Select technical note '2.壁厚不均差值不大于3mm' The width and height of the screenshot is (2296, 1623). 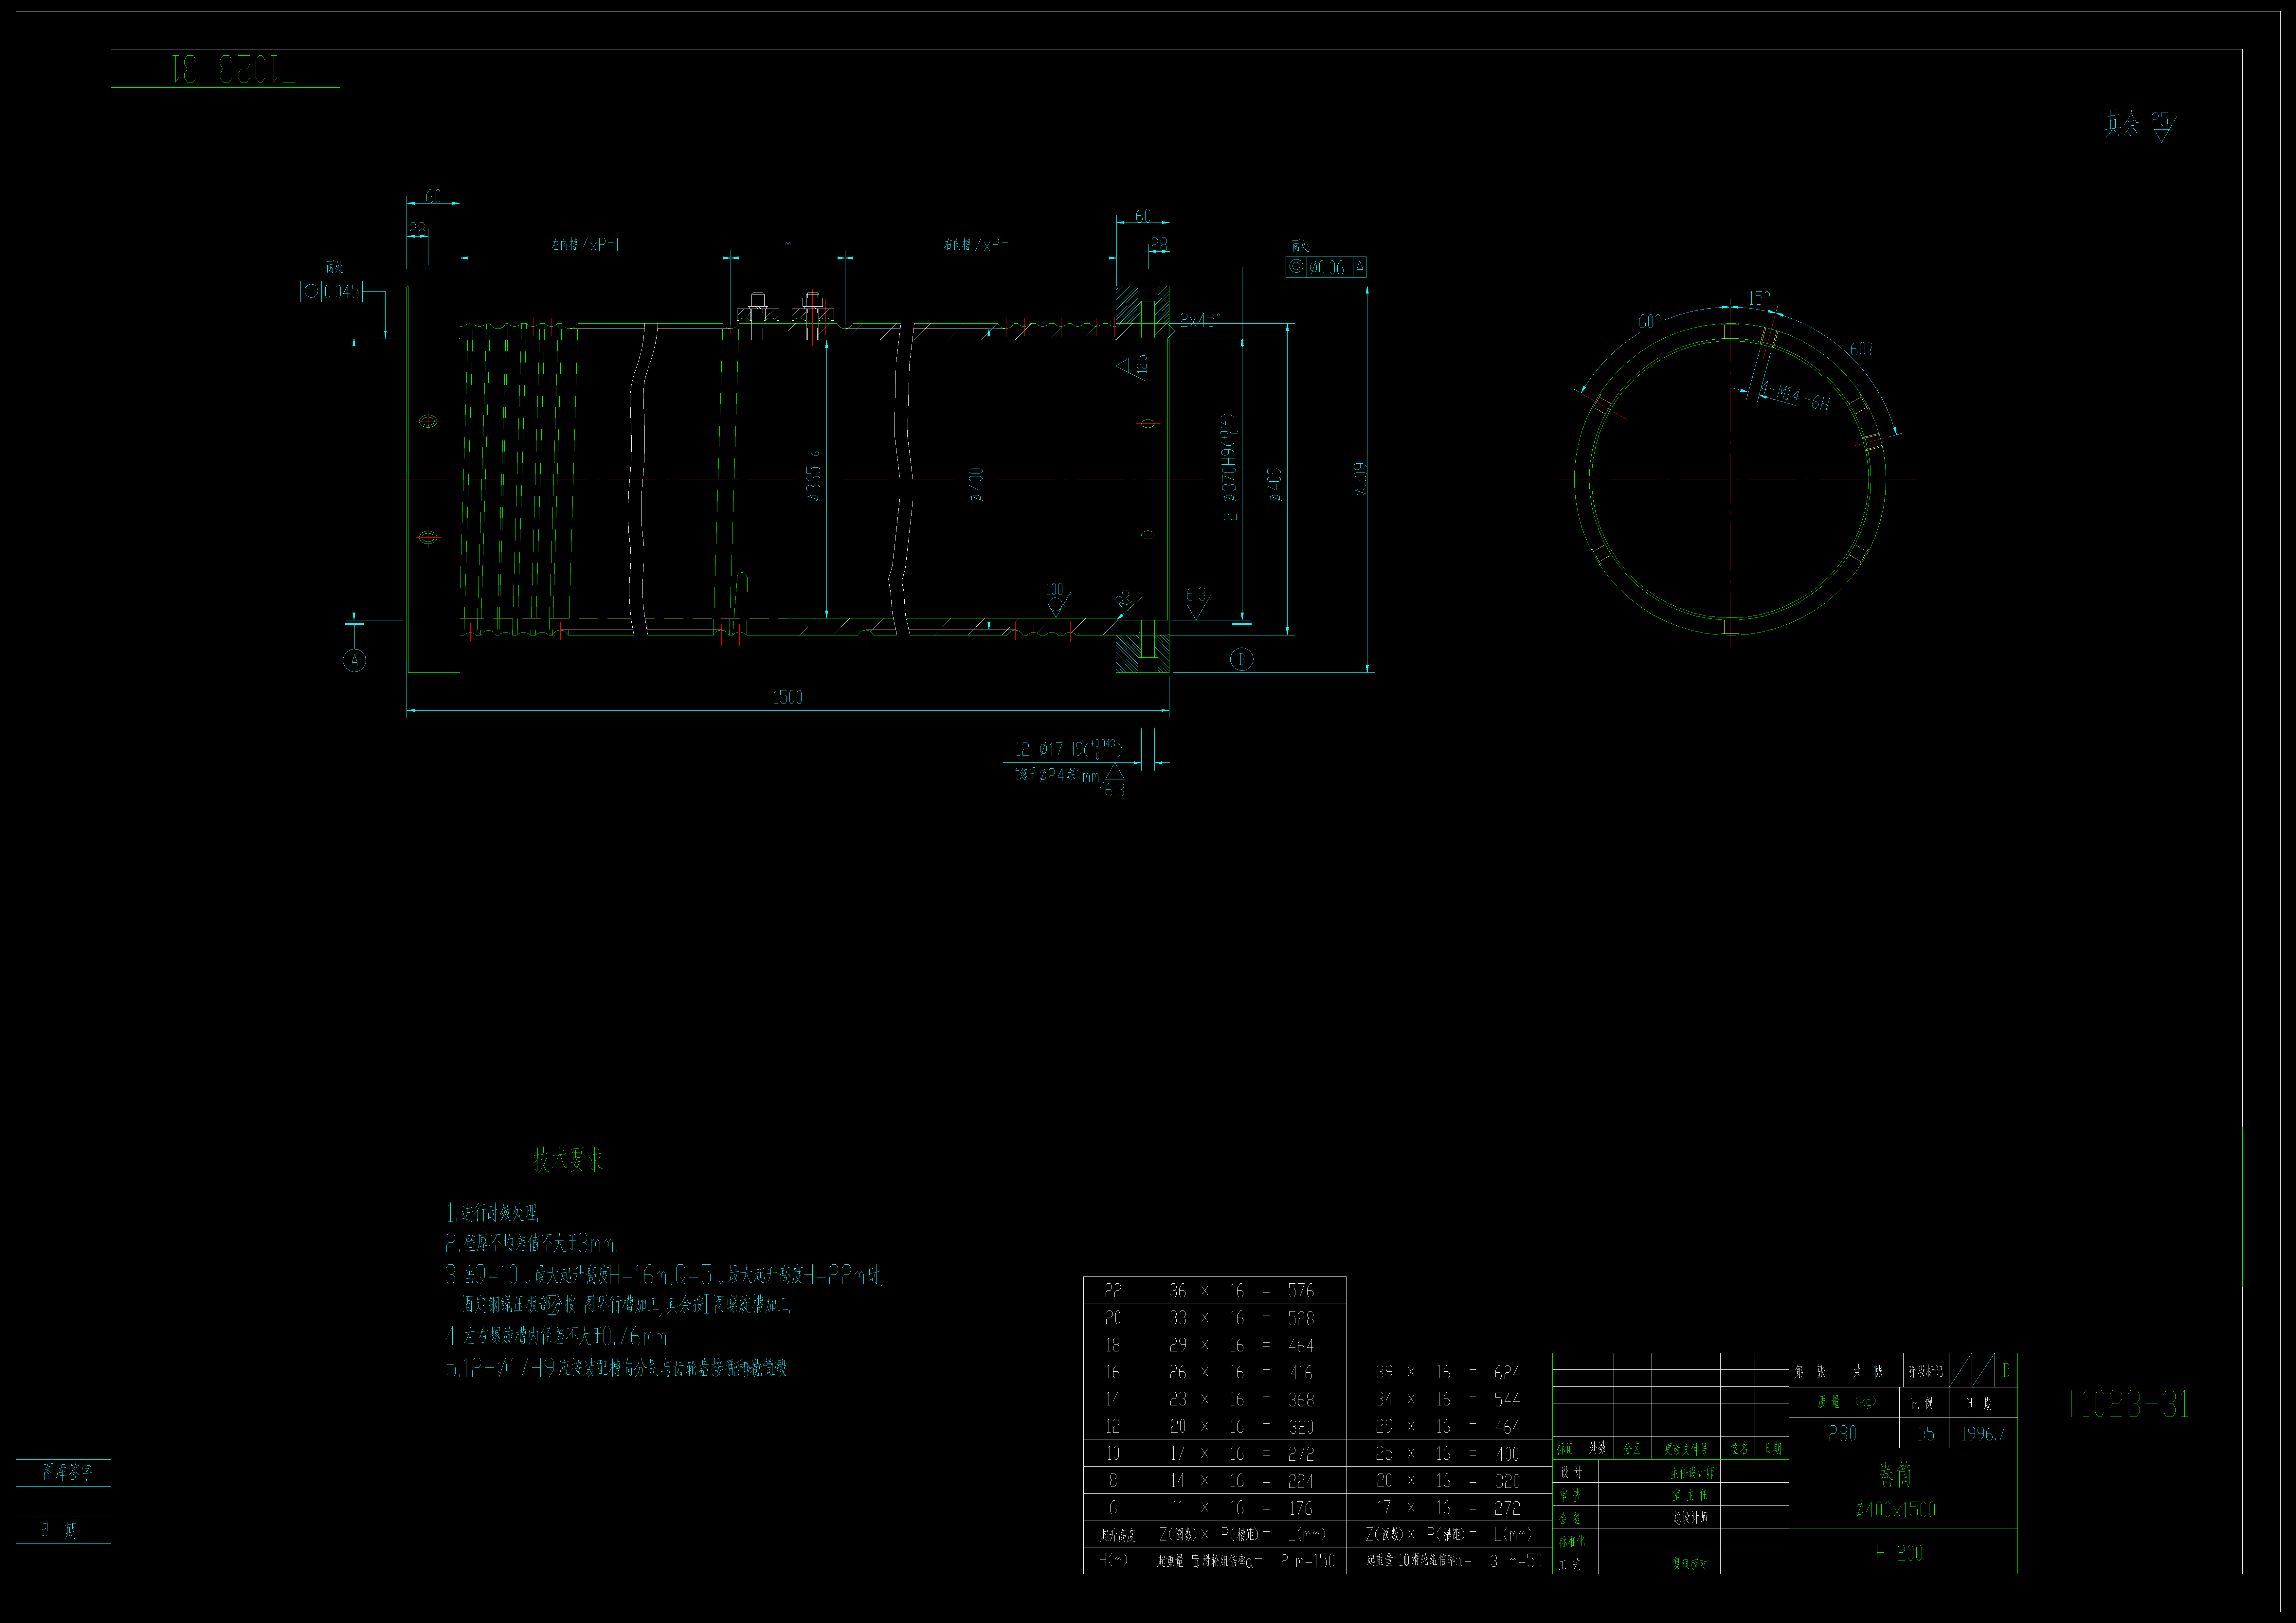tap(532, 1243)
